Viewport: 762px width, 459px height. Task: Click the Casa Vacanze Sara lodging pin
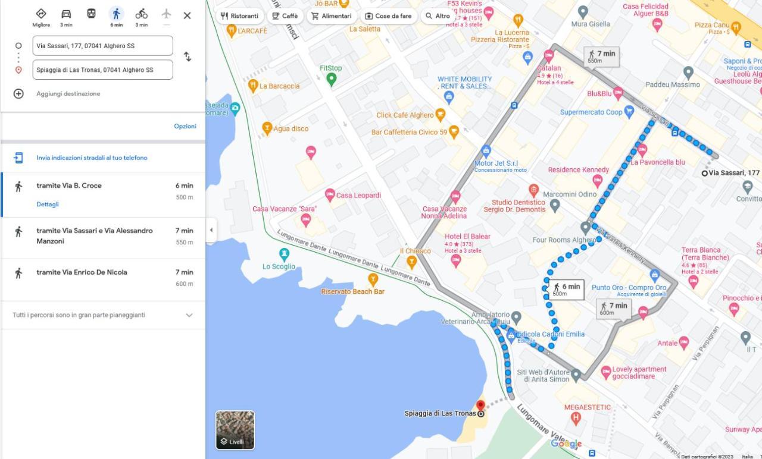306,219
